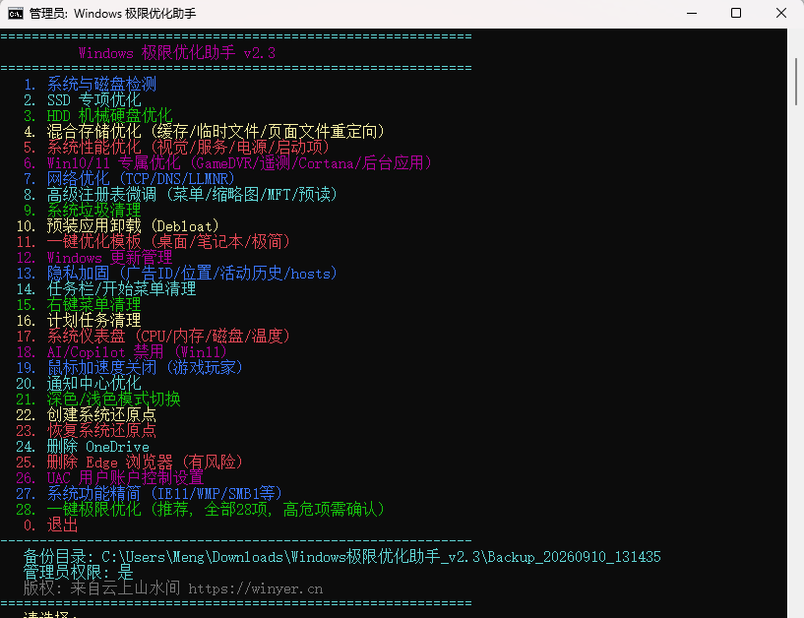This screenshot has width=804, height=618.
Task: Minimize the Windows 极限优化助手 window
Action: [692, 14]
